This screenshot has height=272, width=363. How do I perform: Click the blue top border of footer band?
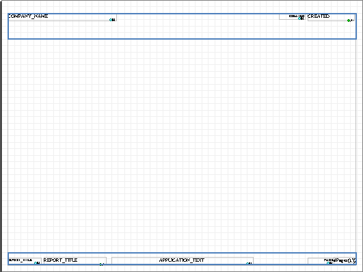tap(182, 253)
